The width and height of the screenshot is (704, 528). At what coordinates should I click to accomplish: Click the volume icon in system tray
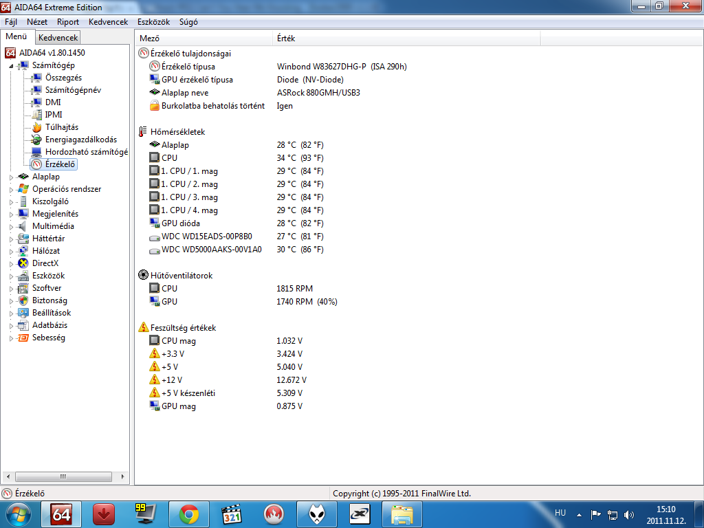click(x=629, y=514)
